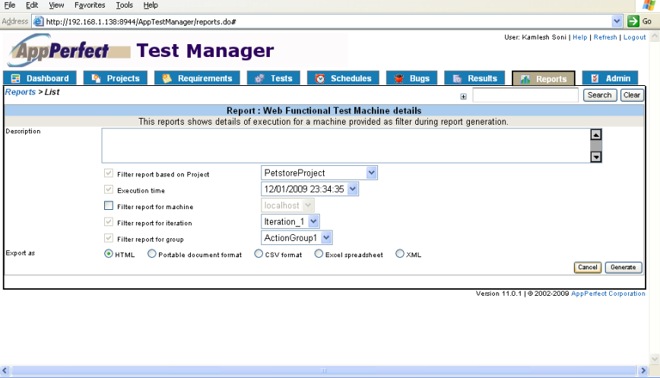
Task: Toggle Filter report based on Project checkbox
Action: pyautogui.click(x=109, y=173)
